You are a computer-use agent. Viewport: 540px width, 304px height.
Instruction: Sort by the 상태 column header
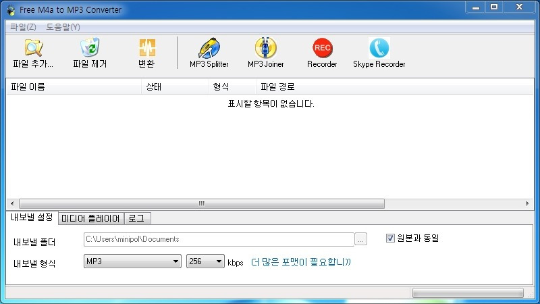click(175, 87)
